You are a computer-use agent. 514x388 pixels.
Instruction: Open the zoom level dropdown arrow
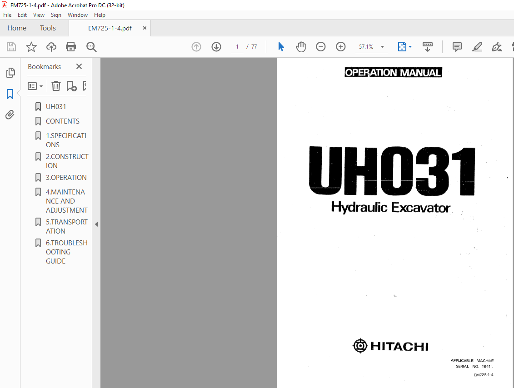pos(382,47)
